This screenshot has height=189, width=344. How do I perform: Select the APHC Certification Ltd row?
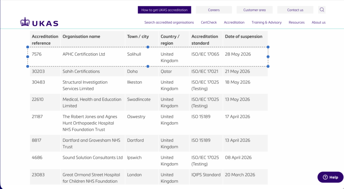[x=149, y=57]
